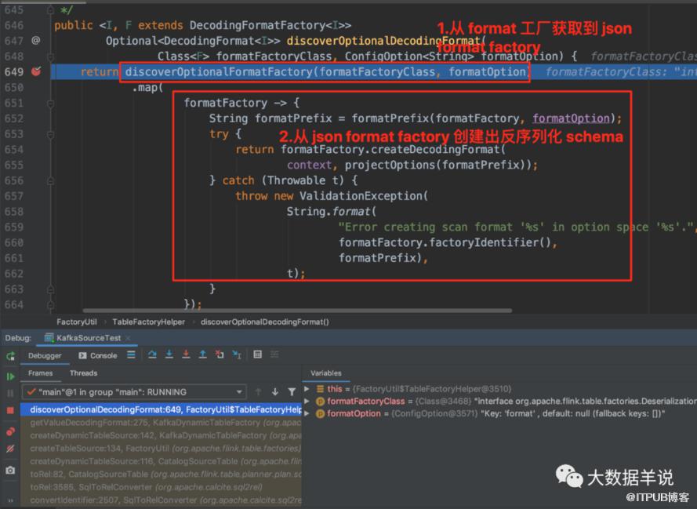Select the Variables panel tab
This screenshot has width=697, height=509.
(326, 373)
